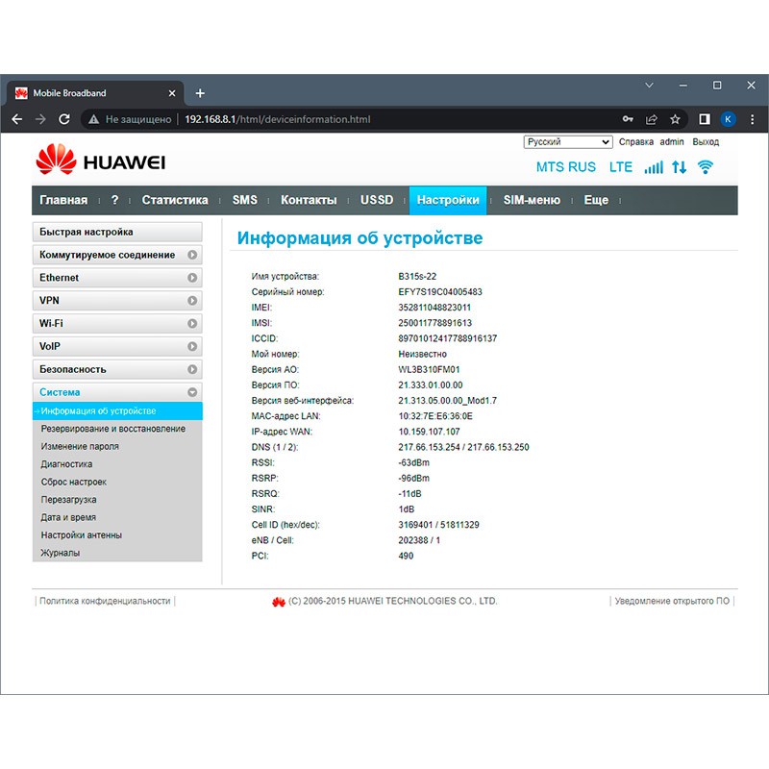Click the Быстрая настройка button
Image resolution: width=769 pixels, height=769 pixels.
pos(117,232)
